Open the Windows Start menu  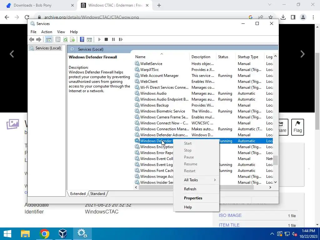pyautogui.click(x=7, y=234)
